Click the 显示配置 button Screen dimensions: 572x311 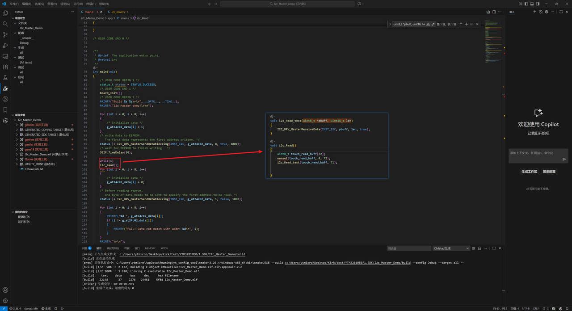pyautogui.click(x=549, y=172)
